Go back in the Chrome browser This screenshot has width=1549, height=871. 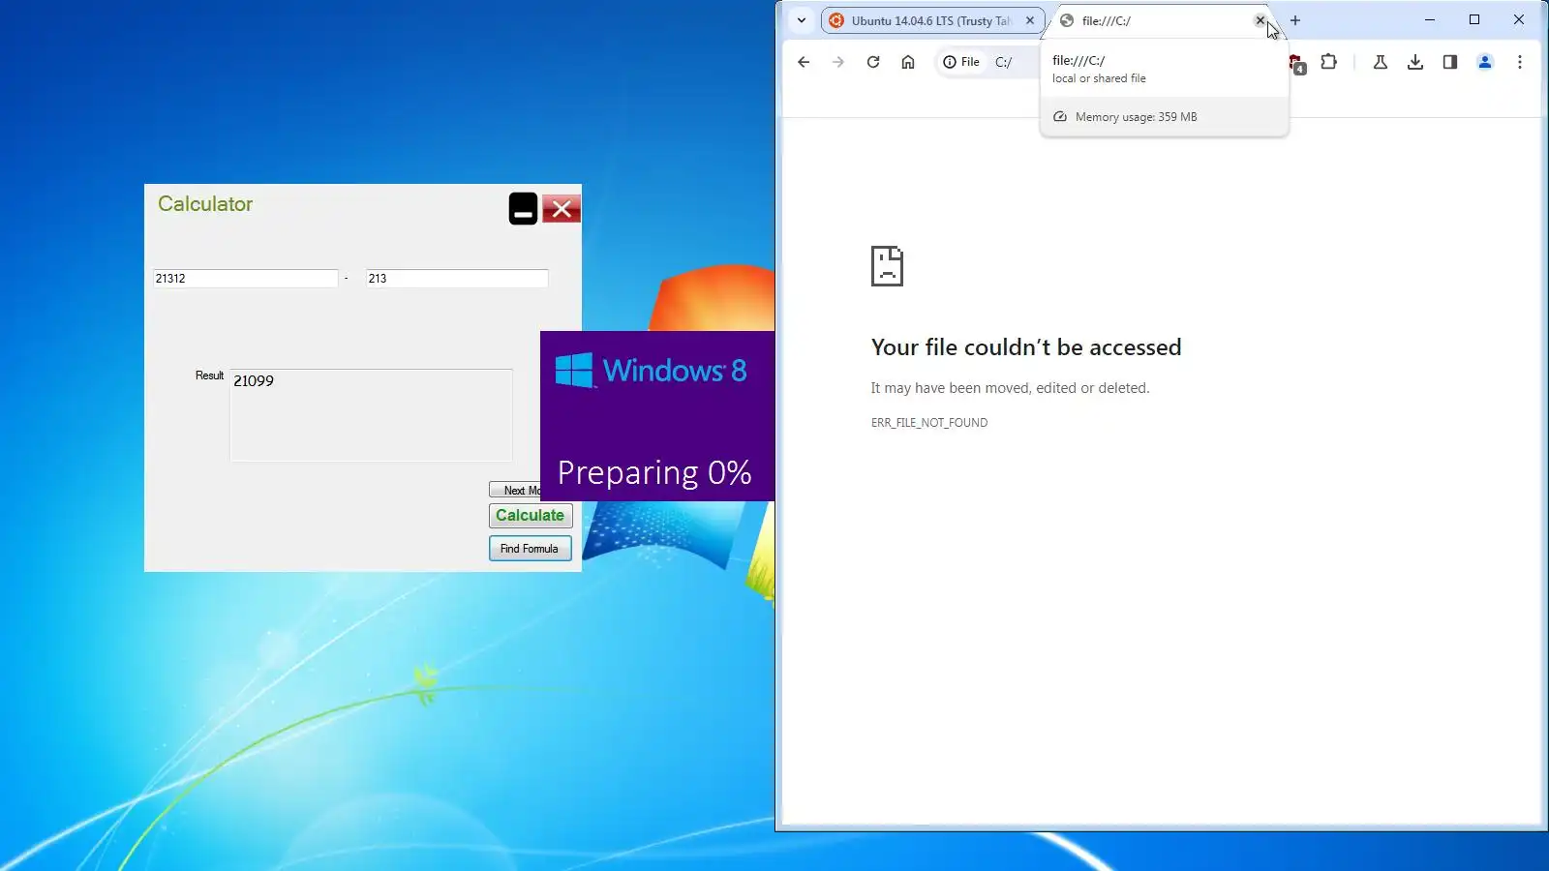pyautogui.click(x=804, y=62)
